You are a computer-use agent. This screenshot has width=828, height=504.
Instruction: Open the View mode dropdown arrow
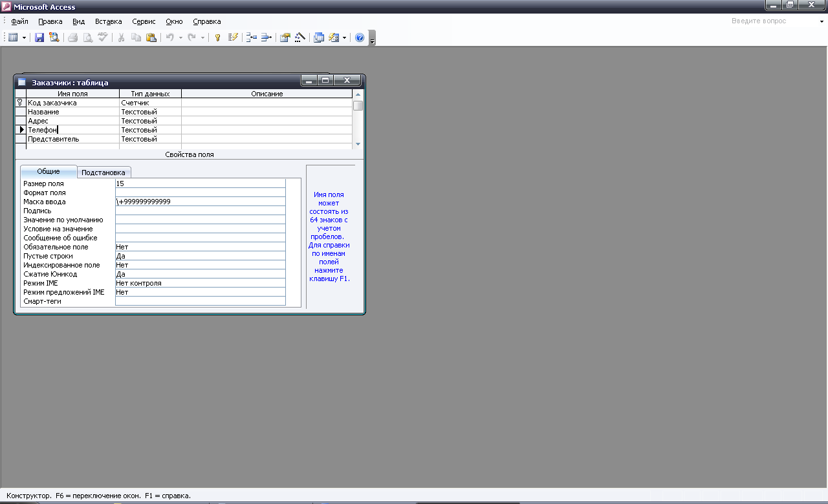pos(24,37)
